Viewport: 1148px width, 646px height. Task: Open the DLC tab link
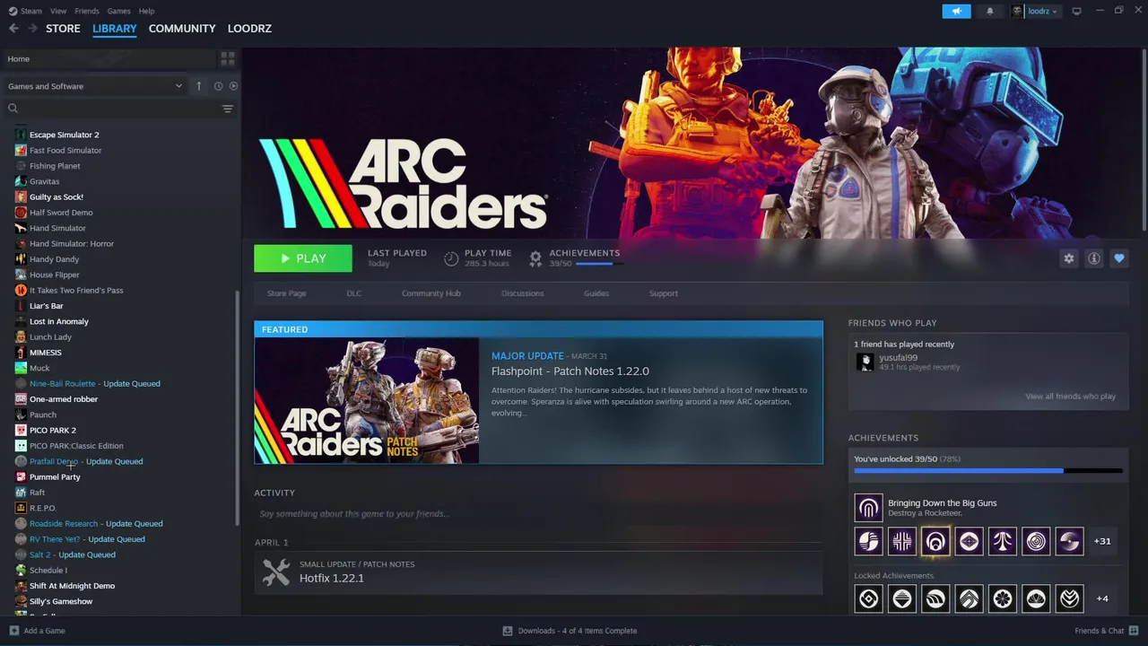[354, 293]
